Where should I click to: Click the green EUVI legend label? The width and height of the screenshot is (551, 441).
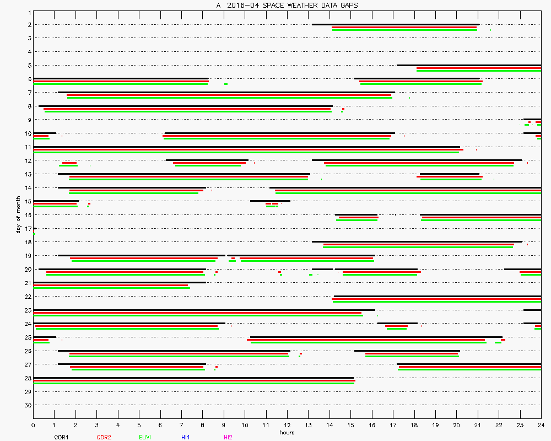(145, 437)
